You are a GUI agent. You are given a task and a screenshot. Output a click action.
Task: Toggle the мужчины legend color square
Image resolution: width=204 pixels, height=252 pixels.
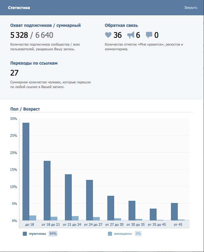coord(25,234)
